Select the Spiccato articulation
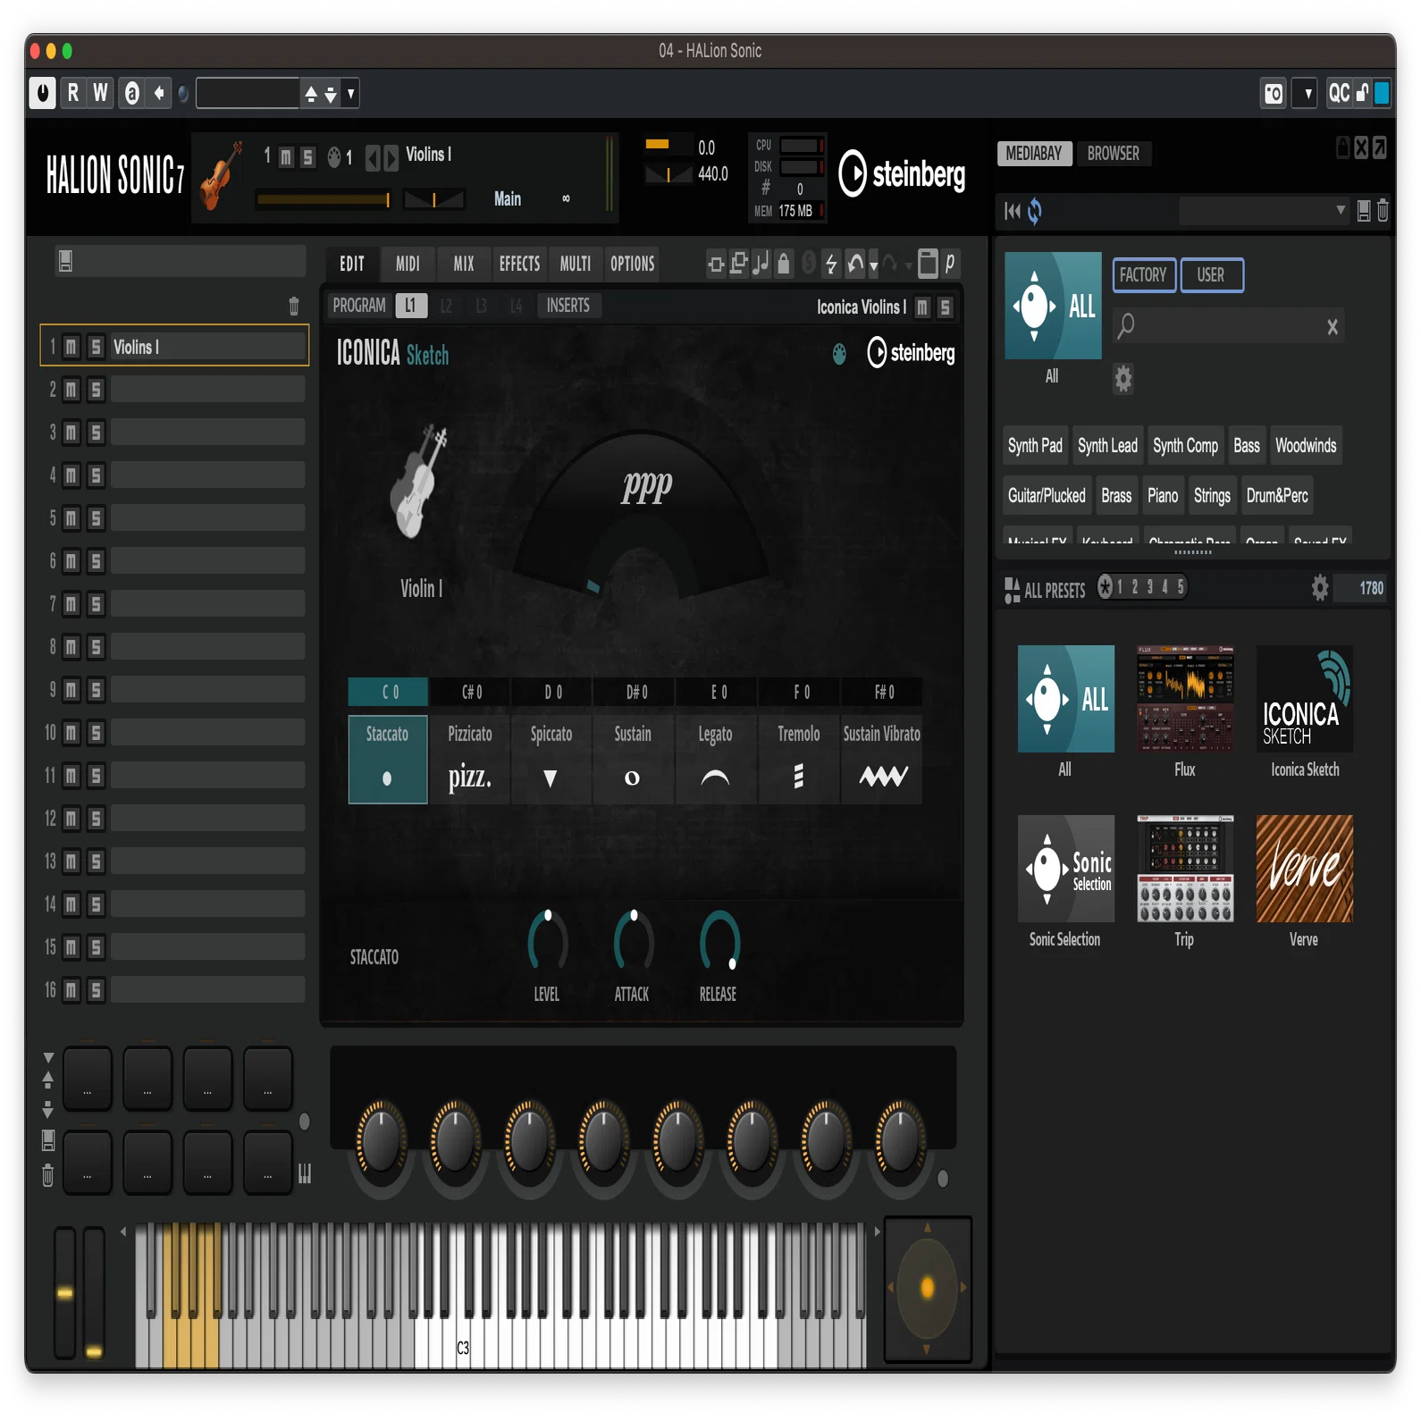Viewport: 1421px width, 1421px height. pos(551,759)
